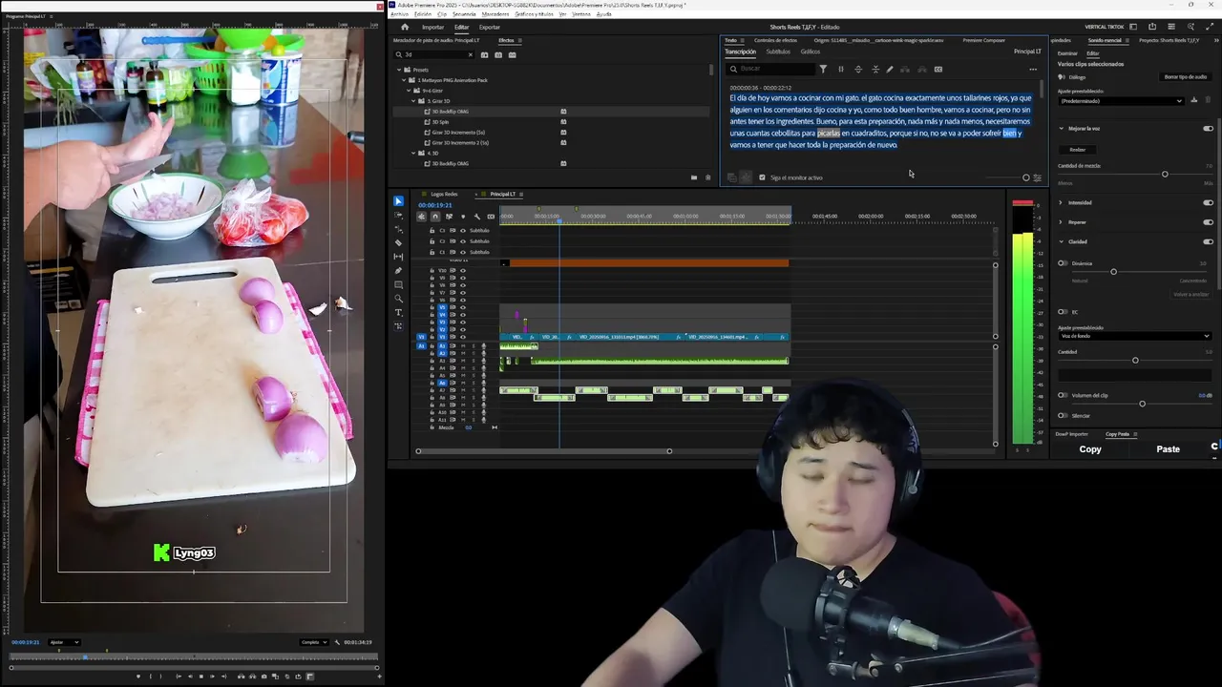
Task: Toggle the Claridad switch
Action: point(1208,241)
